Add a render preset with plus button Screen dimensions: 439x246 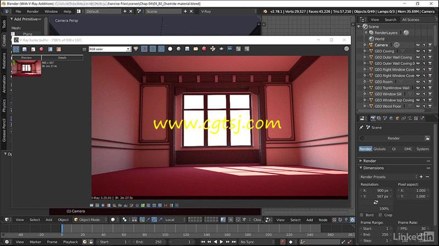point(421,177)
